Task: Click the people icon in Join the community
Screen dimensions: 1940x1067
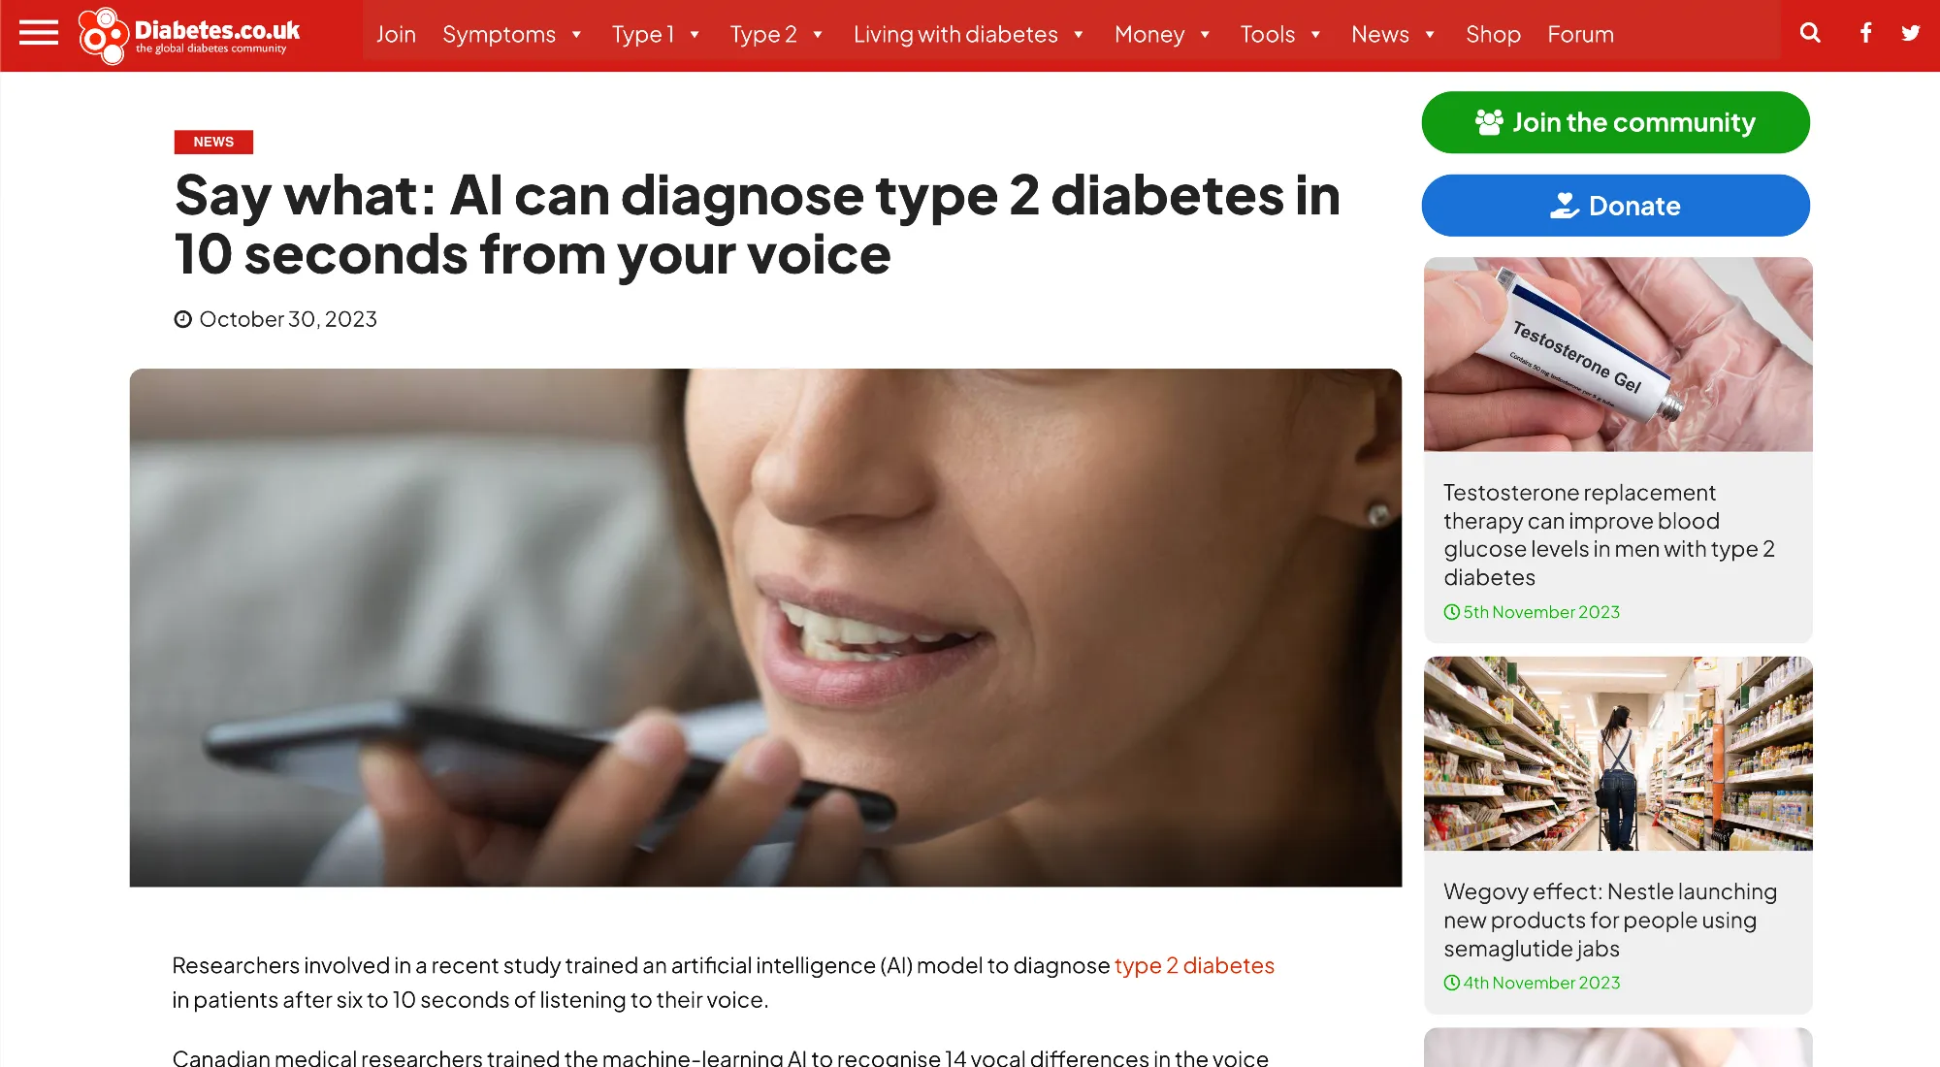Action: [x=1489, y=122]
